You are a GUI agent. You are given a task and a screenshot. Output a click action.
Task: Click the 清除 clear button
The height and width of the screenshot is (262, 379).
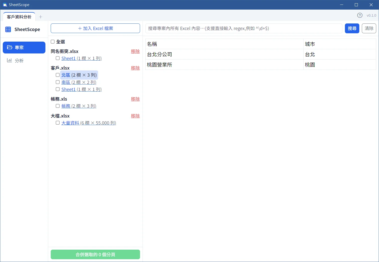click(x=369, y=28)
